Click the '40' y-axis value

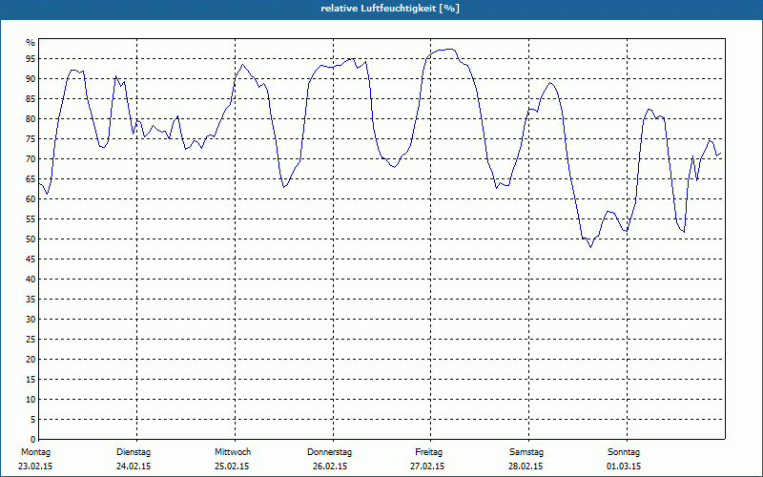(x=31, y=280)
